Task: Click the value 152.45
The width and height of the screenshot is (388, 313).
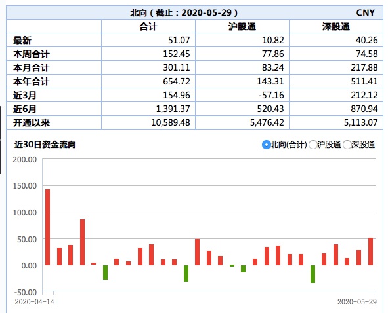Action: click(x=177, y=54)
